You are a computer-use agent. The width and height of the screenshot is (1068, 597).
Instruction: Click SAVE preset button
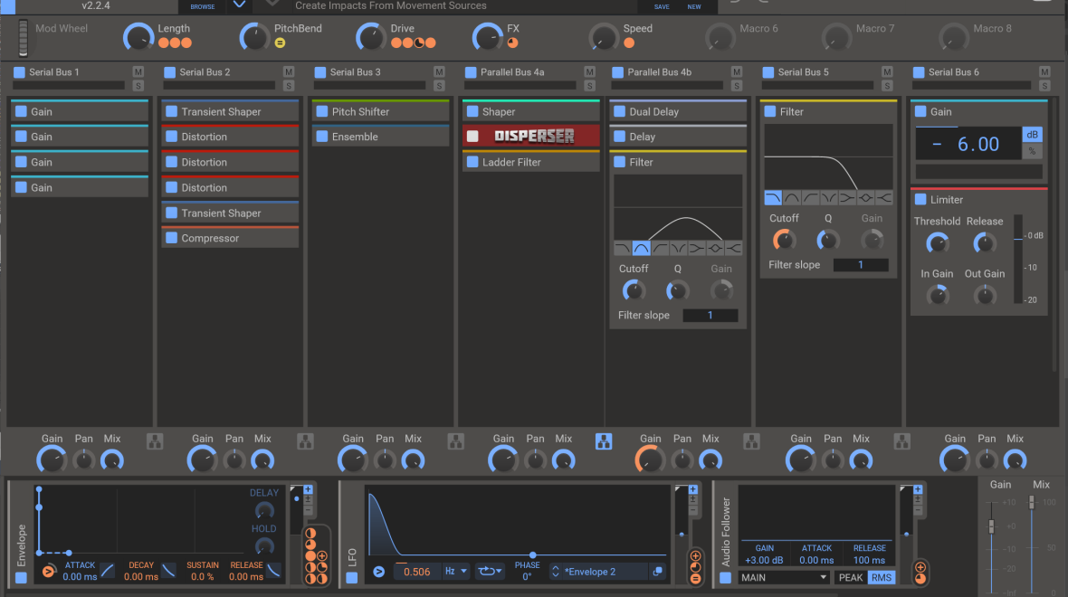tap(662, 7)
